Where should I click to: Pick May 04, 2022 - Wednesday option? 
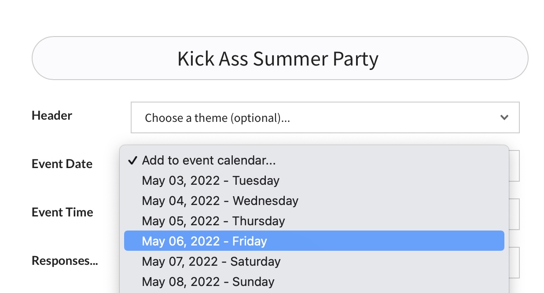click(220, 201)
